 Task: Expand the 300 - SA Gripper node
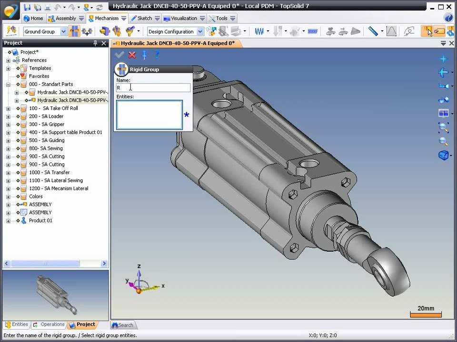(x=8, y=125)
